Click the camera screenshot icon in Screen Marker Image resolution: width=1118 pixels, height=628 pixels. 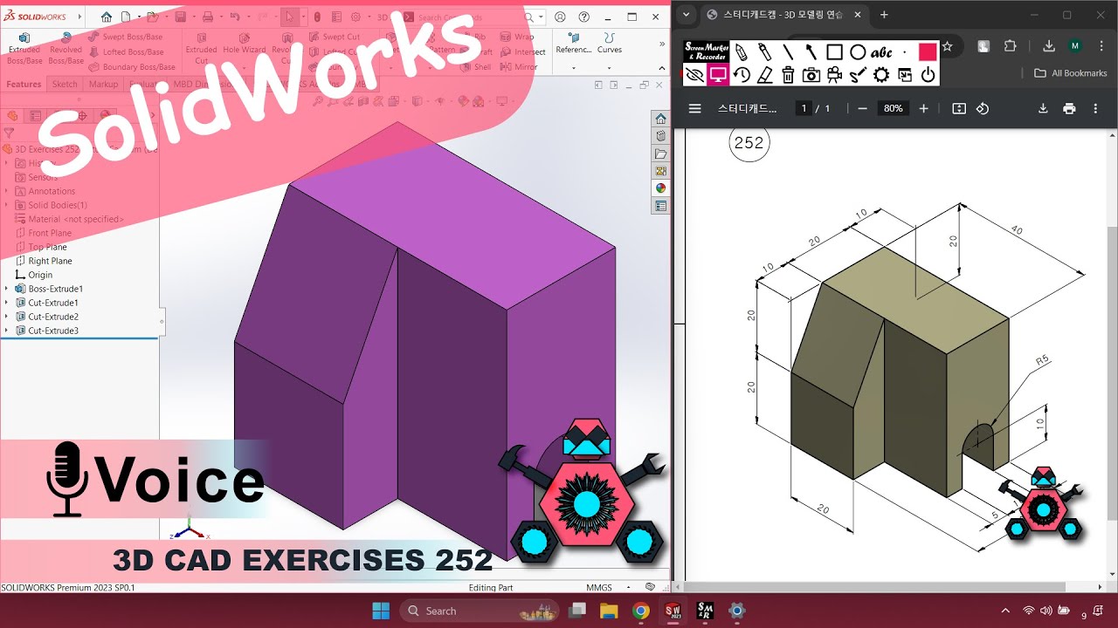coord(811,75)
